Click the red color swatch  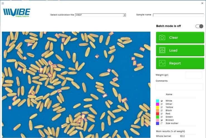coord(158,114)
